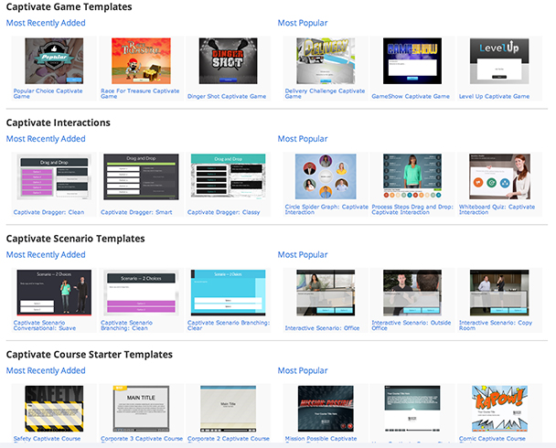Click the GameShow Captivate Game thumbnail
556x448 pixels.
[x=412, y=61]
